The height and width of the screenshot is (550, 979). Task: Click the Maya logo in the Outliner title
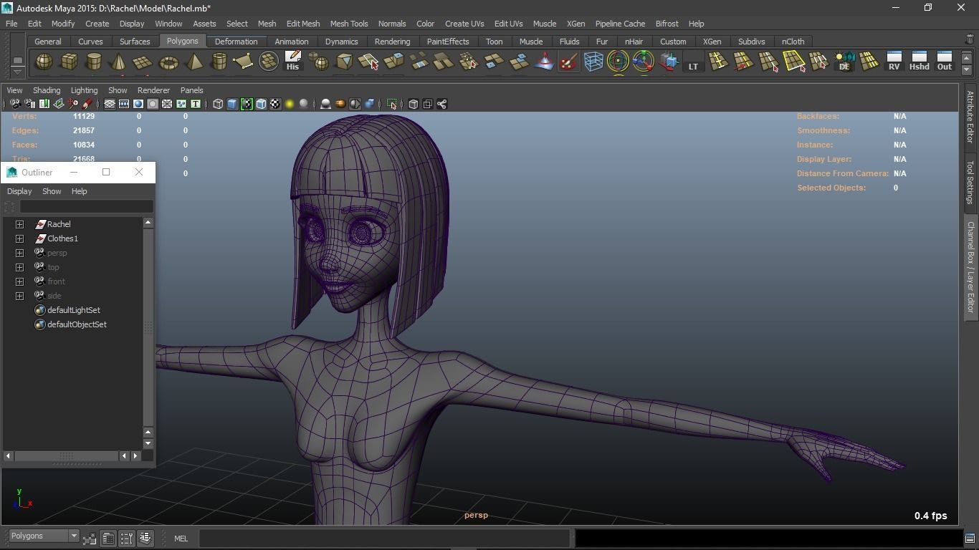pyautogui.click(x=11, y=173)
